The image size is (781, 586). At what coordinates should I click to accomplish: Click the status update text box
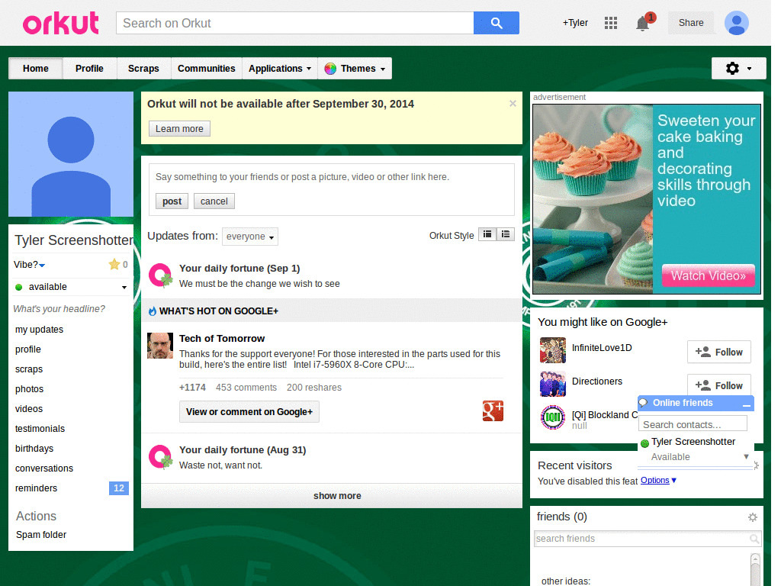point(331,177)
